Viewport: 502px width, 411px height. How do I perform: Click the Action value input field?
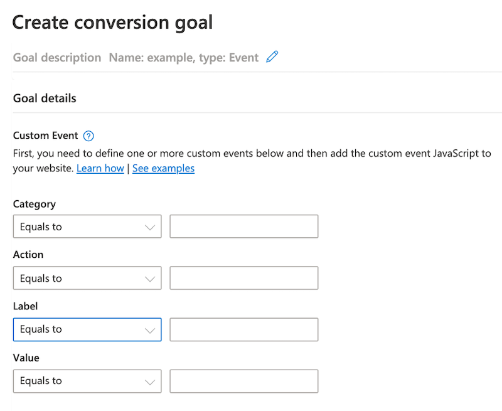pos(243,278)
